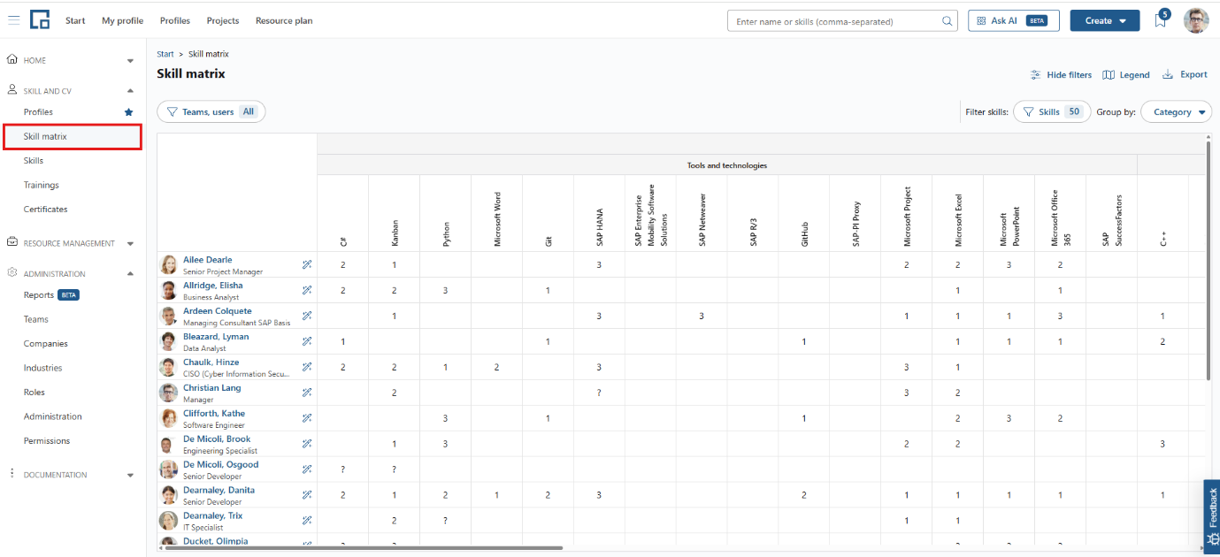Click the search magnifier icon
This screenshot has width=1220, height=557.
[948, 20]
